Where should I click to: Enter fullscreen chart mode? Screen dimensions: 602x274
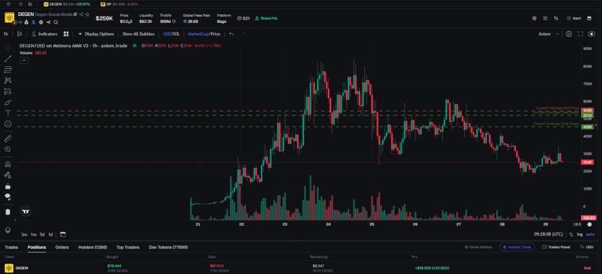pos(580,34)
